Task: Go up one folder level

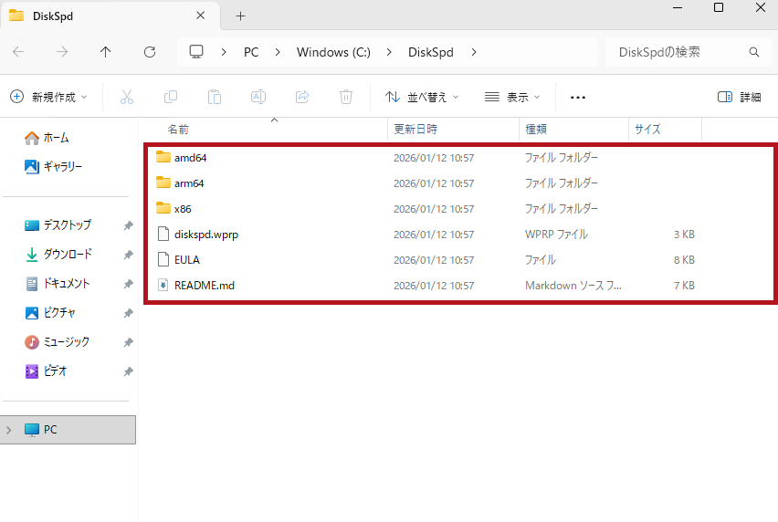Action: click(106, 52)
